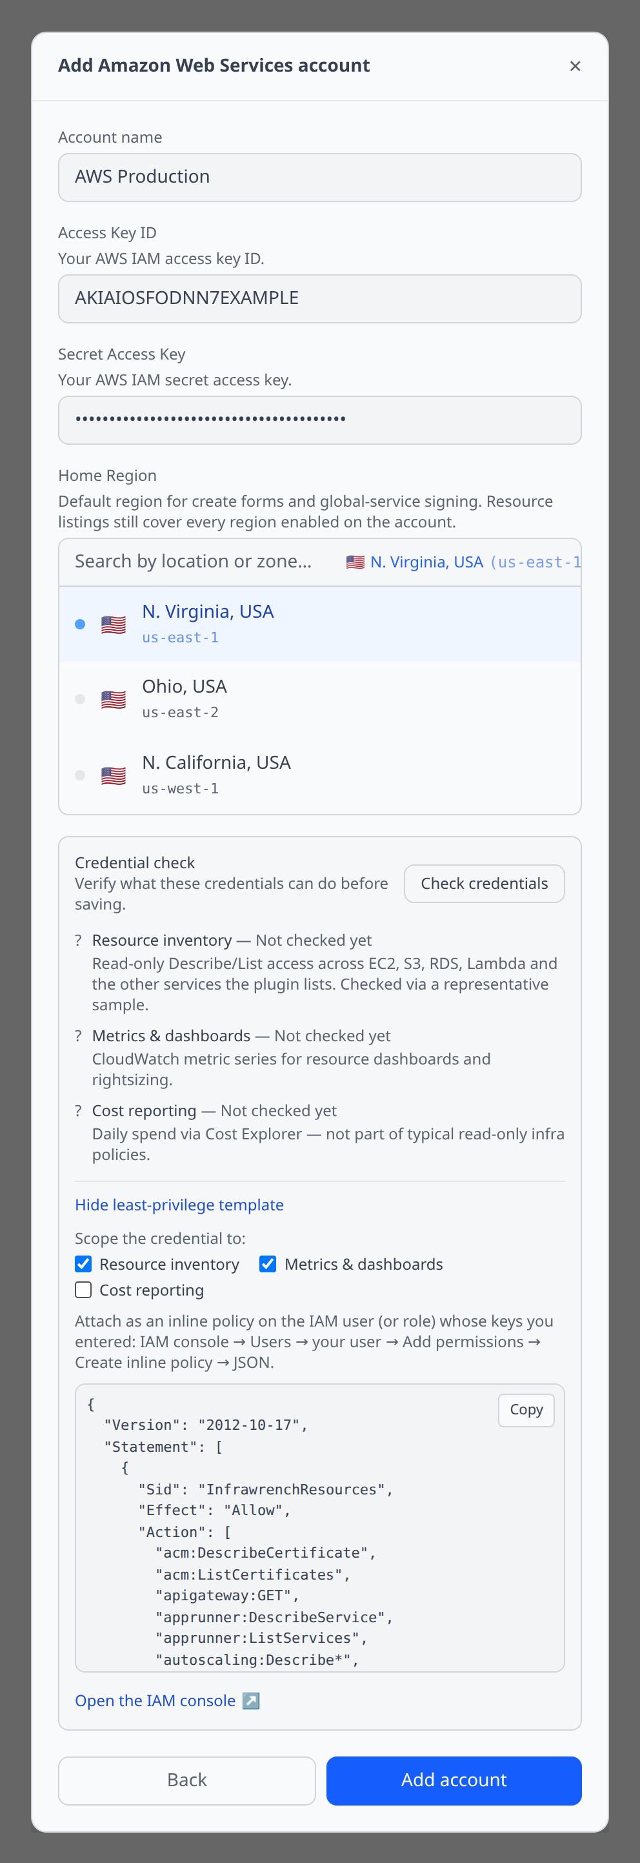Uncheck the Metrics & dashboards scope checkbox
640x1863 pixels.
click(x=268, y=1263)
